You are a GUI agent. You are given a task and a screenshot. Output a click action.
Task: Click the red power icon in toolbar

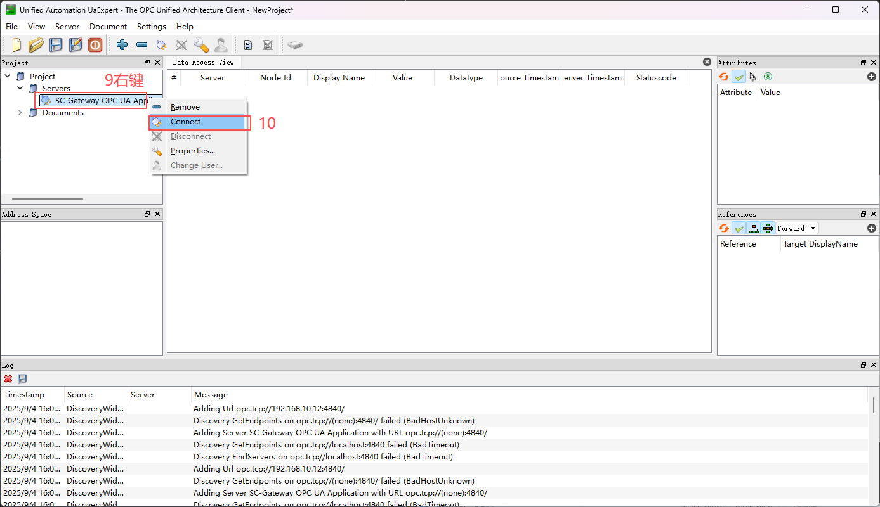[95, 45]
